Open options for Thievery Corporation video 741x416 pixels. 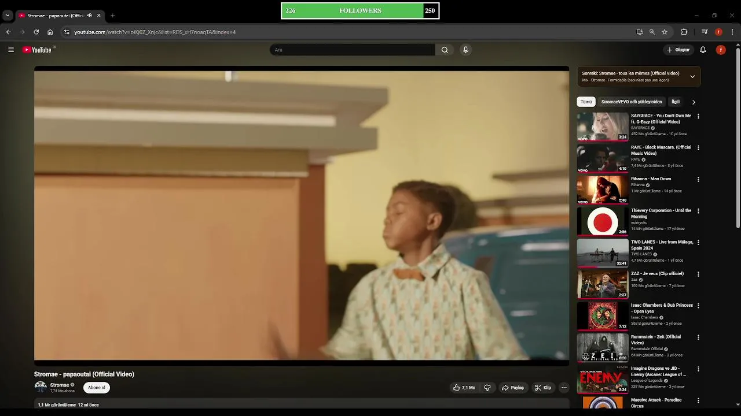698,211
